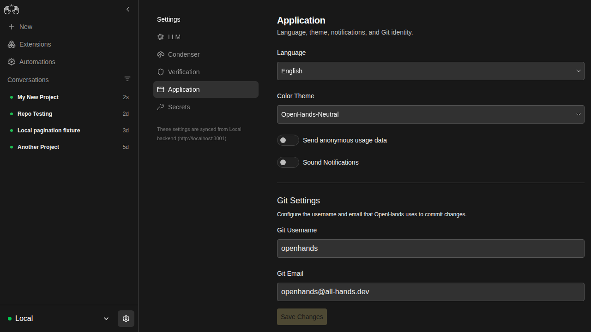
Task: Click the Send anonymous usage data label
Action: [345, 140]
